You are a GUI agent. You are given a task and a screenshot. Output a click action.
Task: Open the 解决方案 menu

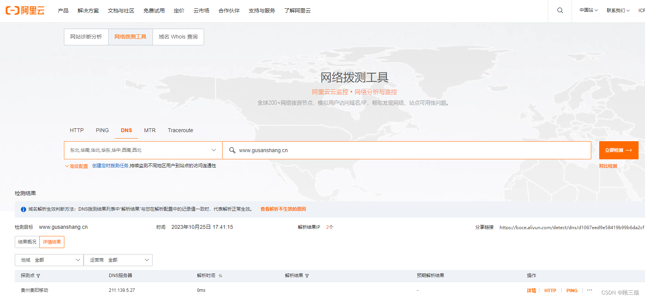pos(88,11)
